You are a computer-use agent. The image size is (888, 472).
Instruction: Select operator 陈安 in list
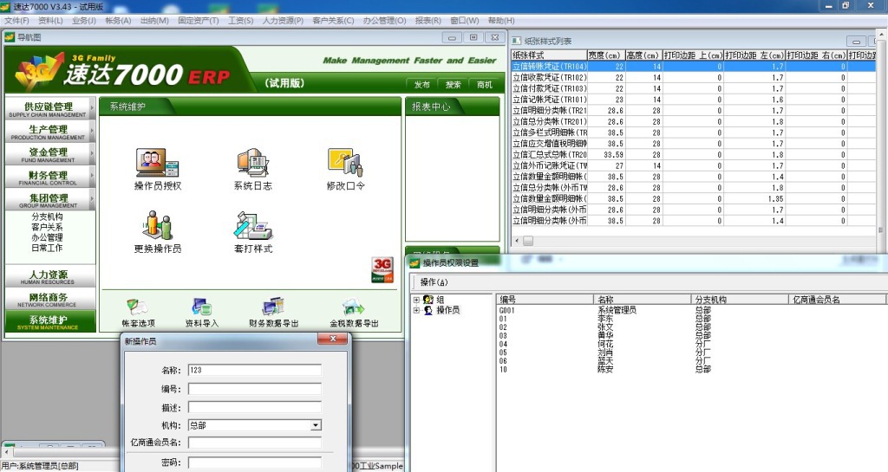tap(604, 369)
